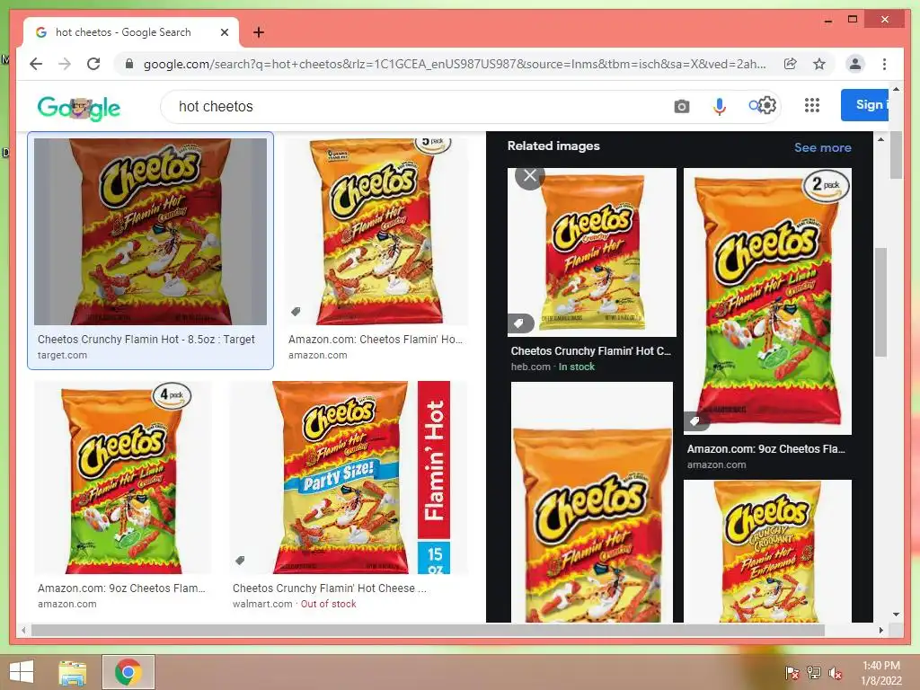
Task: Click the Sign in button
Action: pos(865,105)
